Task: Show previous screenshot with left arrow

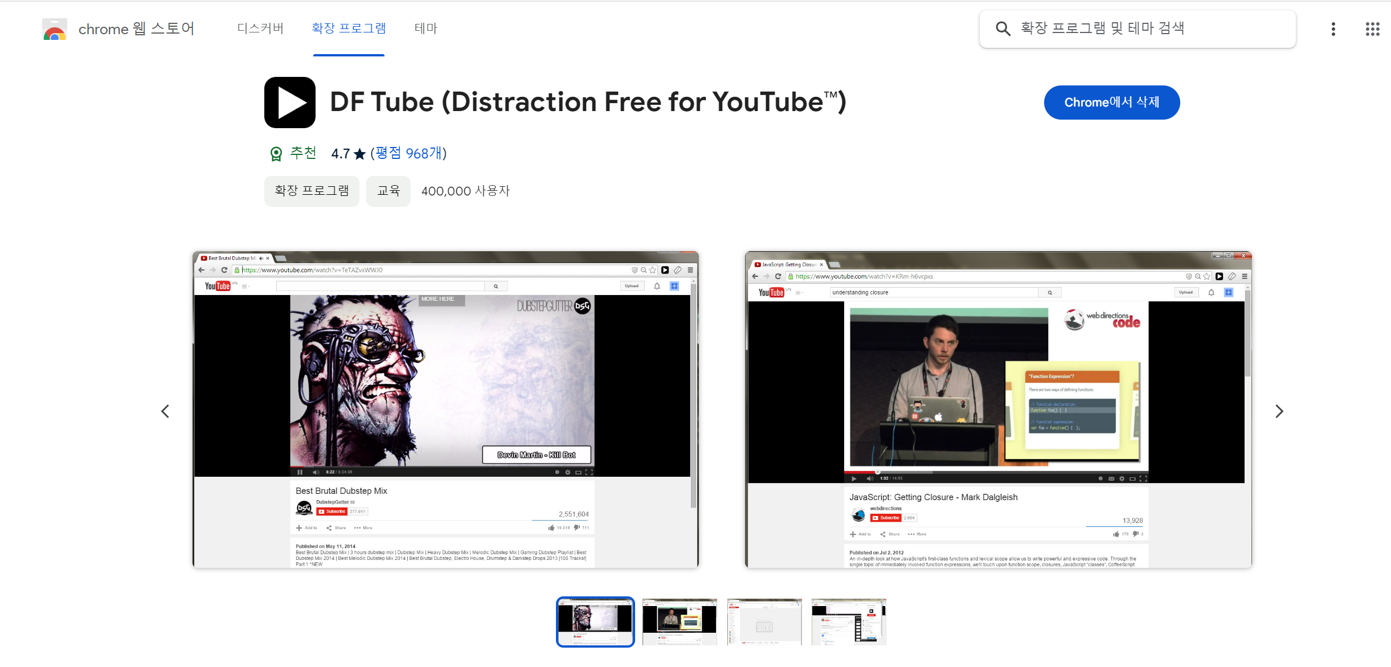Action: [165, 411]
